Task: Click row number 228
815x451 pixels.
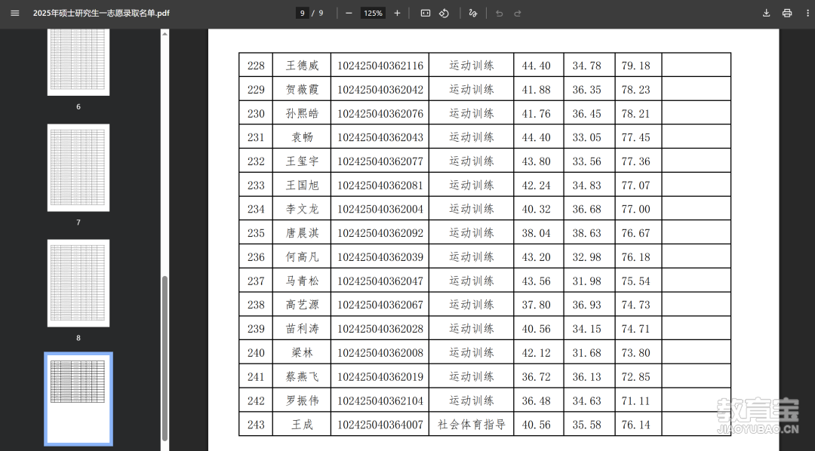Action: point(256,66)
